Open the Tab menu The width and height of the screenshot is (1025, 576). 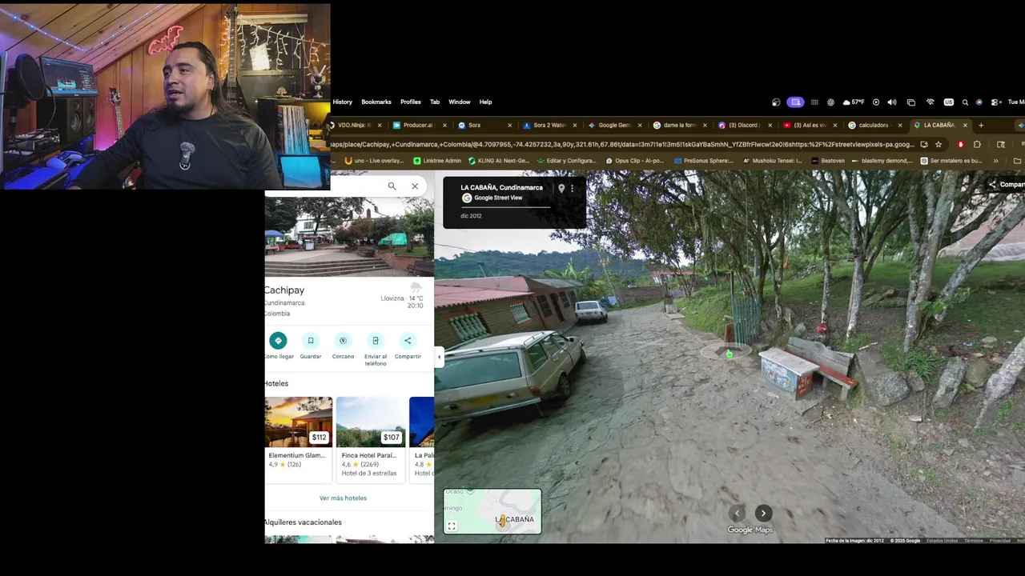[x=435, y=102]
